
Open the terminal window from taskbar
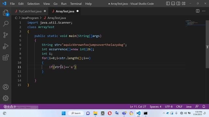(x=146, y=113)
